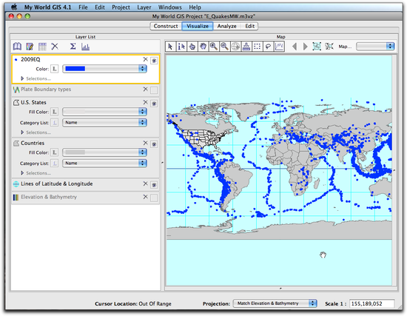Remove the 2009EQ layer with its X

click(145, 59)
